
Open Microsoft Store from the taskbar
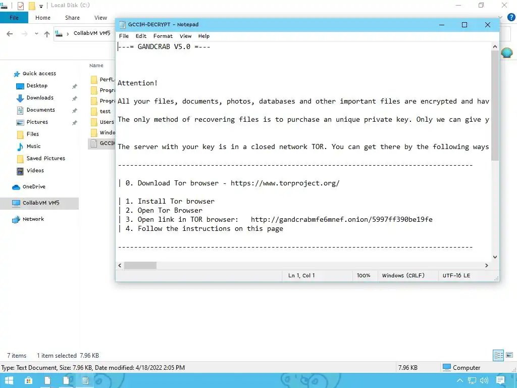[x=29, y=381]
